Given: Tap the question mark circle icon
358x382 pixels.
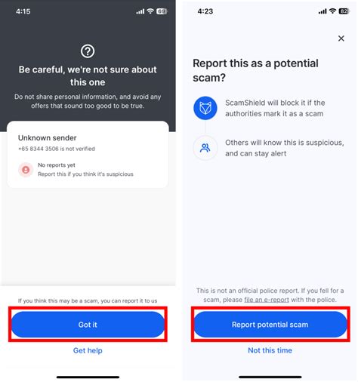Looking at the screenshot, I should coord(88,51).
